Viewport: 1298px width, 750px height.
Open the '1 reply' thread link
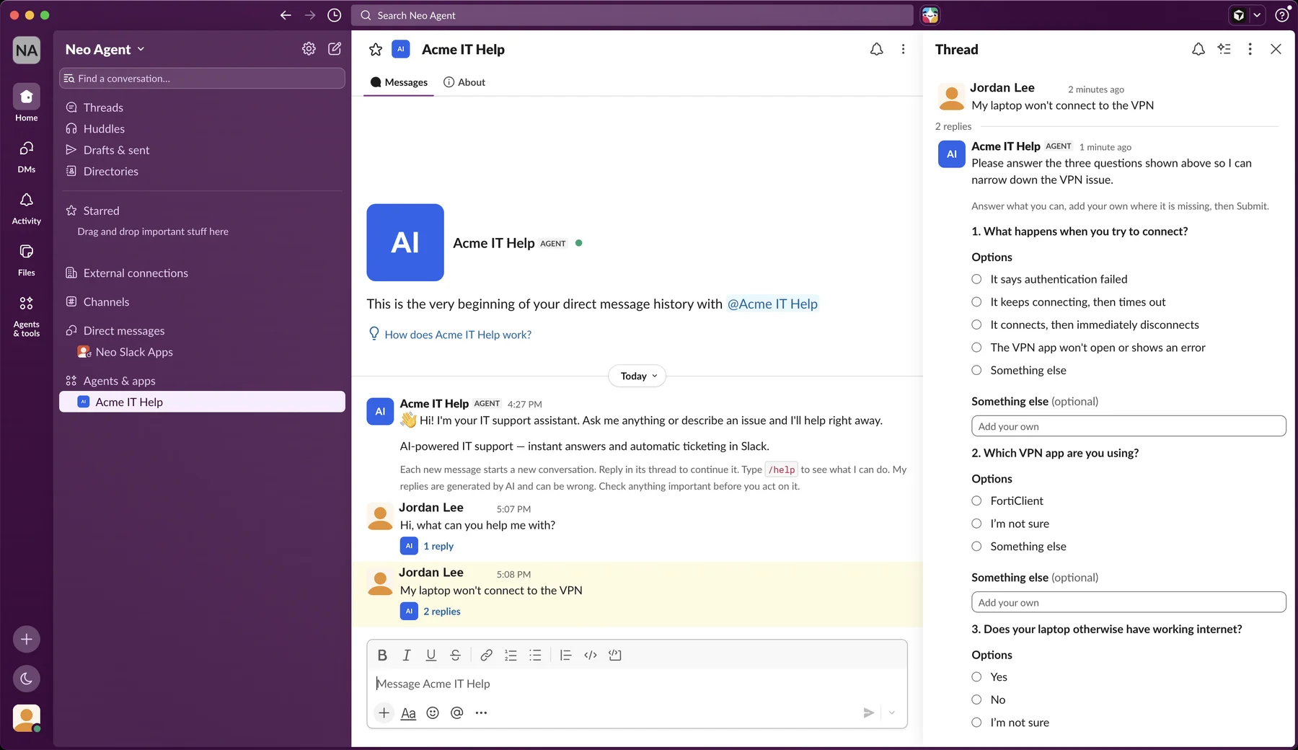tap(438, 546)
